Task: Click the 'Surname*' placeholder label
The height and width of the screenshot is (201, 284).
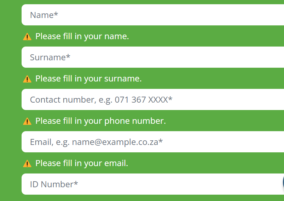Action: pyautogui.click(x=50, y=57)
